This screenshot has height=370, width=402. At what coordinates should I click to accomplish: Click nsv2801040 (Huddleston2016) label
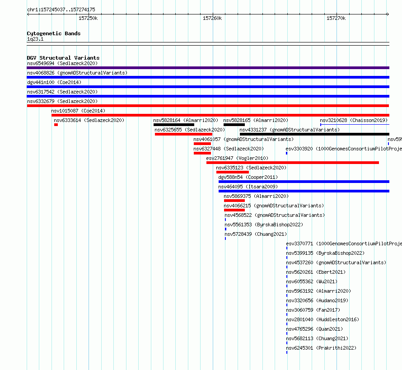pos(323,319)
